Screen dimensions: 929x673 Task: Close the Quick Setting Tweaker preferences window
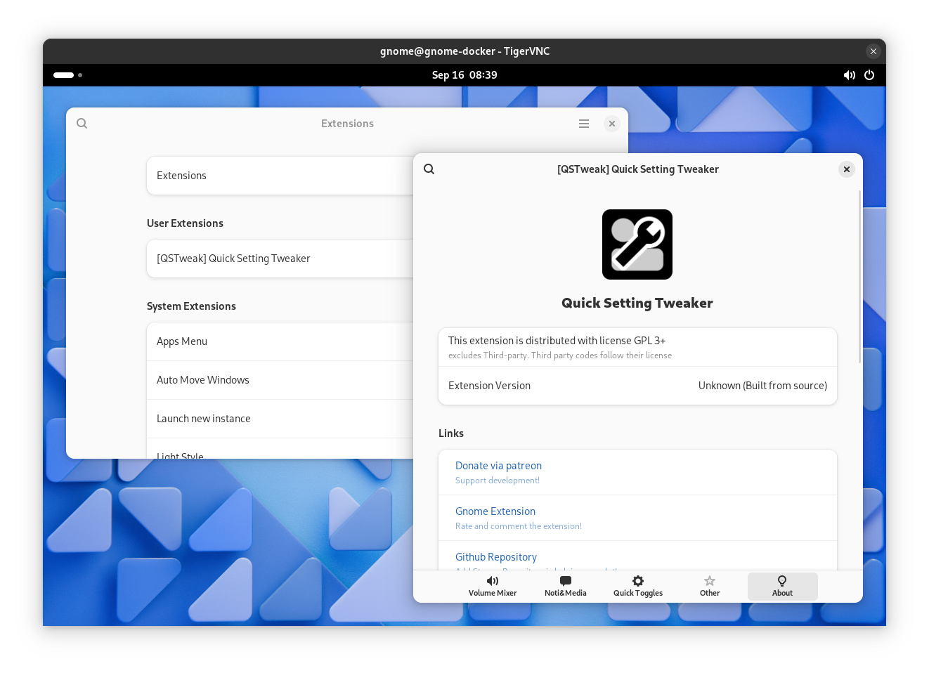tap(847, 169)
